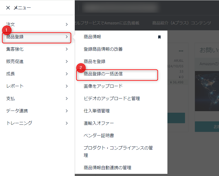219x176 pixels.
Task: Open the three-dot options on the dimmed card
Action: 181,51
